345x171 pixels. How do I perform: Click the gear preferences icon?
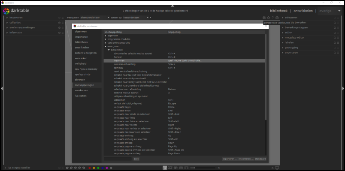tap(277, 18)
